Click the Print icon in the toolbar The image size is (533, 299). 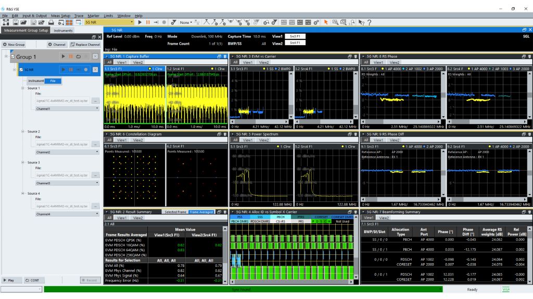51,22
